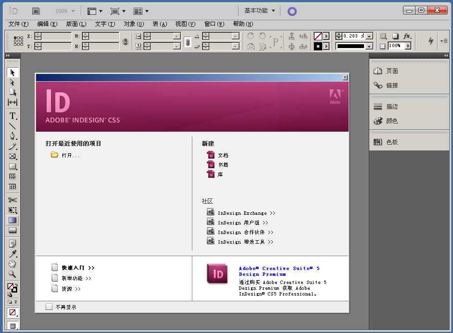Open the 新增功能 new features link
The width and height of the screenshot is (453, 333).
(x=76, y=278)
